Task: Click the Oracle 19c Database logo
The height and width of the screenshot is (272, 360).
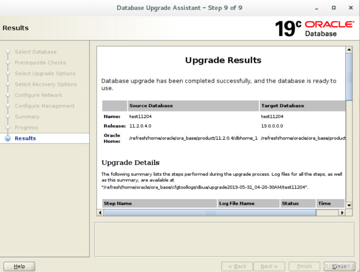Action: 314,28
